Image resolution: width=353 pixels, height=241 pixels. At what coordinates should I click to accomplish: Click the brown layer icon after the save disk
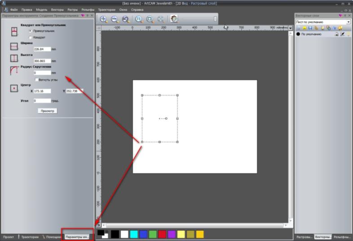click(x=316, y=28)
